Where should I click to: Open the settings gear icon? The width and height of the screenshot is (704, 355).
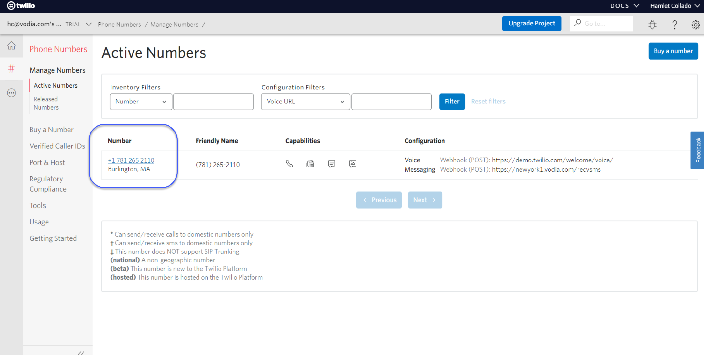[696, 25]
